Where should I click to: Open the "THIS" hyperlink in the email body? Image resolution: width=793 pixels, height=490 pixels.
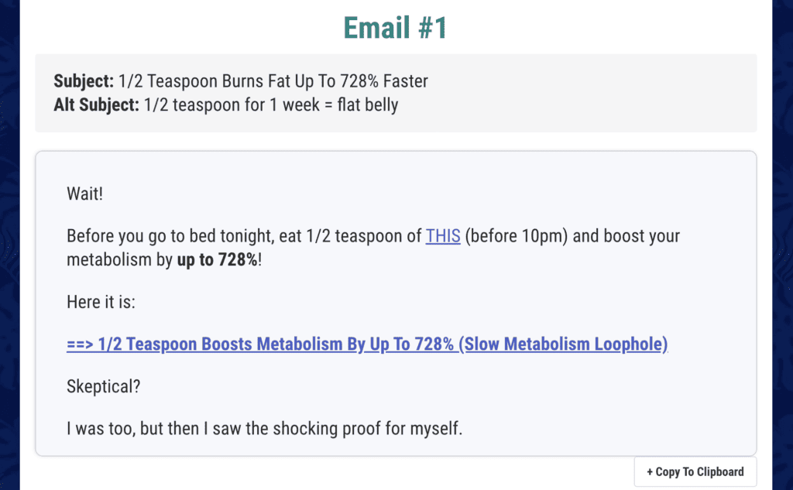[442, 236]
